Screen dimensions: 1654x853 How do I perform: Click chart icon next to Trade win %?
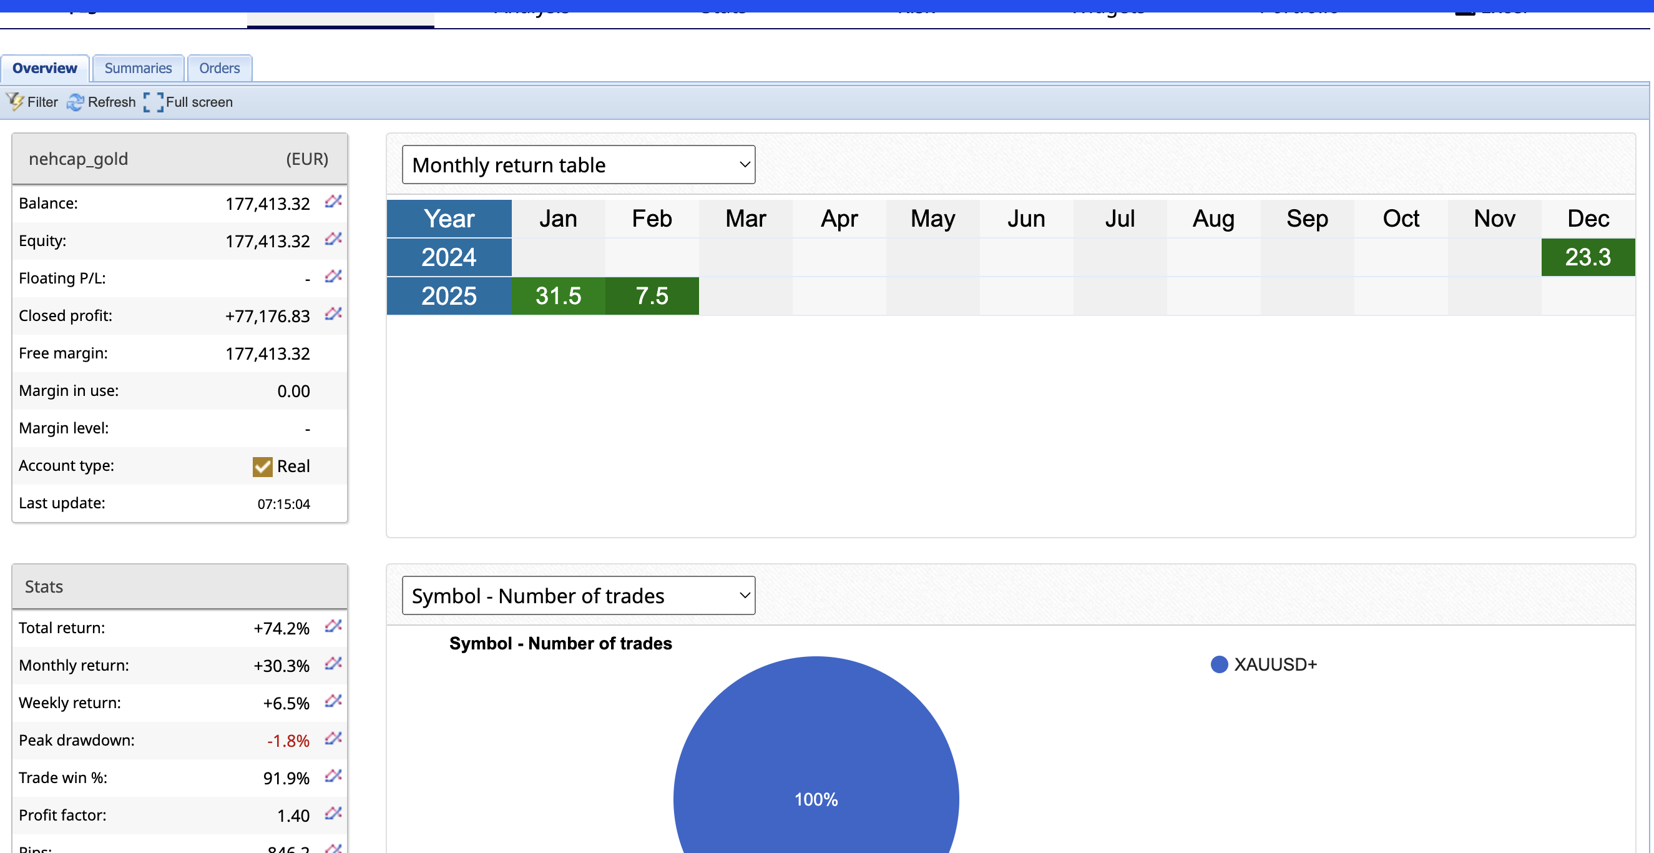pyautogui.click(x=333, y=776)
